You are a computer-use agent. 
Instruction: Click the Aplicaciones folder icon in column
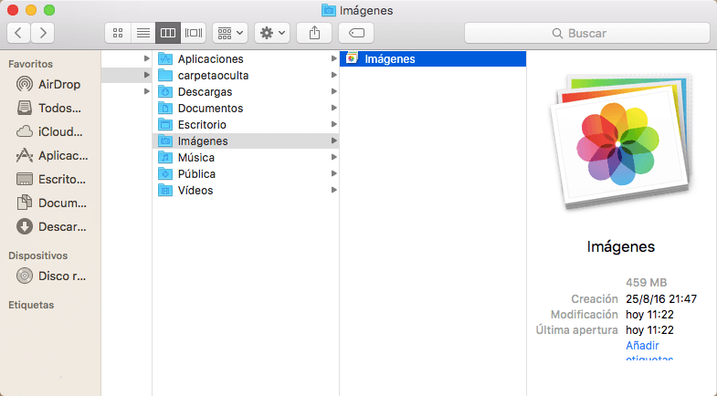point(165,58)
